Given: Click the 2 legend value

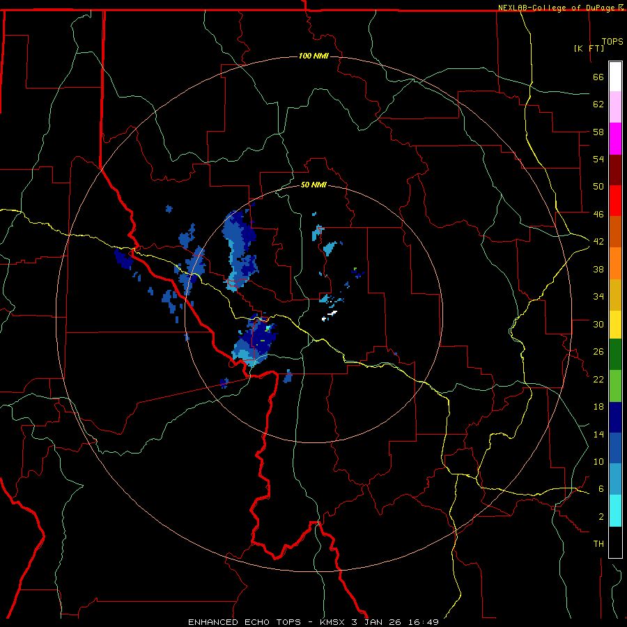Looking at the screenshot, I should pos(601,517).
